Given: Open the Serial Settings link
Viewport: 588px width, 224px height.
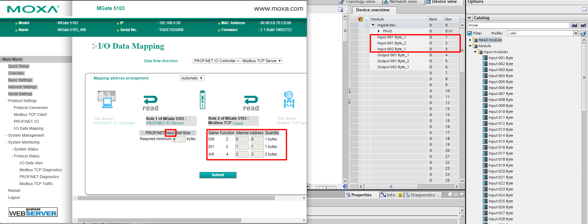Looking at the screenshot, I should click(20, 94).
